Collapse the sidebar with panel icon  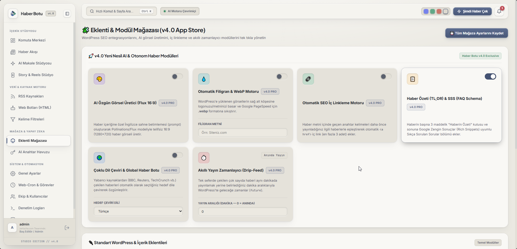pyautogui.click(x=67, y=14)
